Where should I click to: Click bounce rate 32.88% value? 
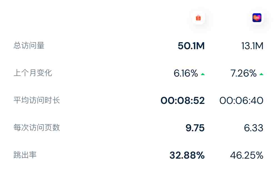tap(187, 155)
